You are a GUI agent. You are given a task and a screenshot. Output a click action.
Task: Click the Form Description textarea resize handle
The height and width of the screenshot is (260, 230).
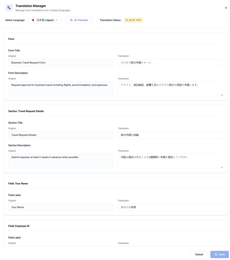pyautogui.click(x=222, y=95)
